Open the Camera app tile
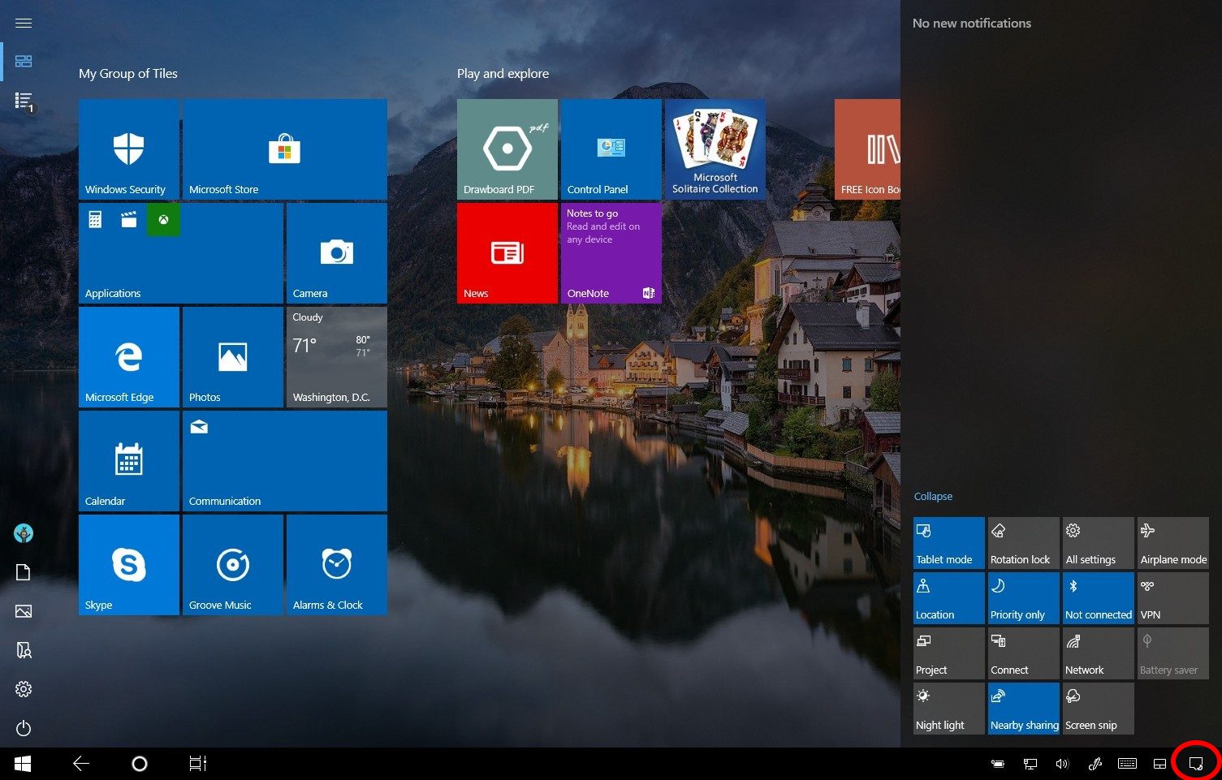Image resolution: width=1222 pixels, height=780 pixels. pyautogui.click(x=336, y=253)
